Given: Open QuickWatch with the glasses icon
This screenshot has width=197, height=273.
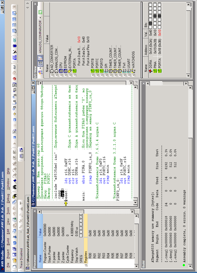Looking at the screenshot, I should [14, 67].
